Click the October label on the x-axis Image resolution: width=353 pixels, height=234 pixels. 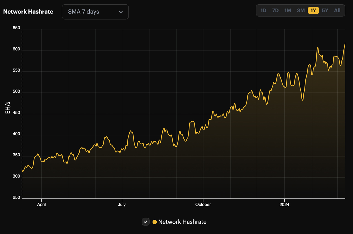(x=203, y=205)
